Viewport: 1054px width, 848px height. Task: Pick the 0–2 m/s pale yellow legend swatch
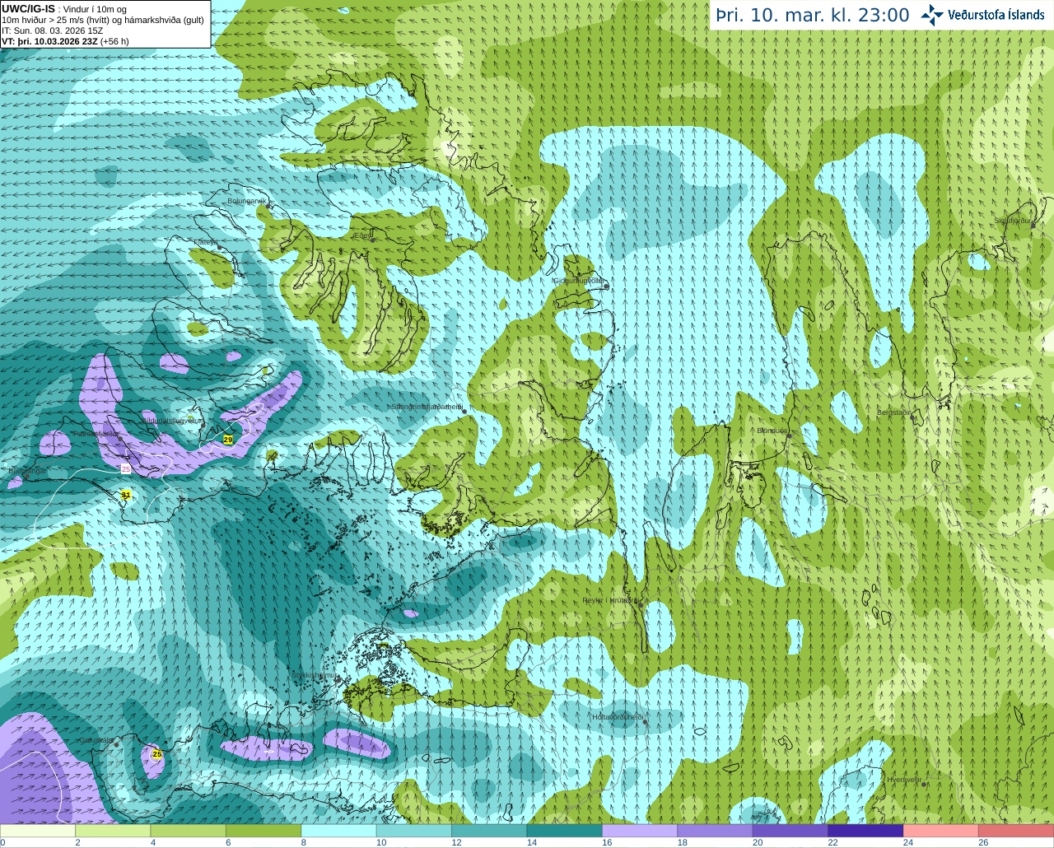[38, 831]
